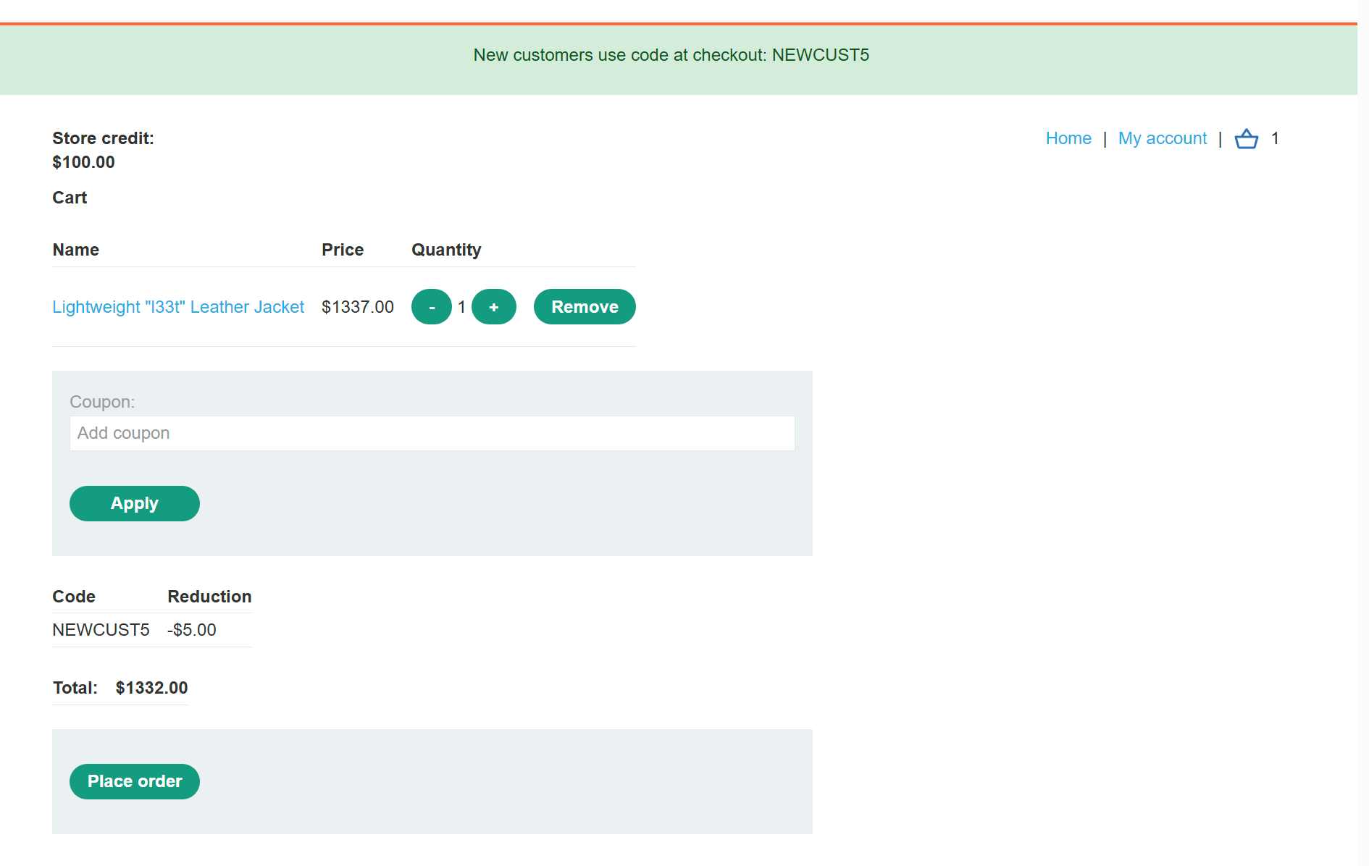Screen dimensions: 1369x866
Task: Increase jacket quantity with plus button
Action: [493, 307]
